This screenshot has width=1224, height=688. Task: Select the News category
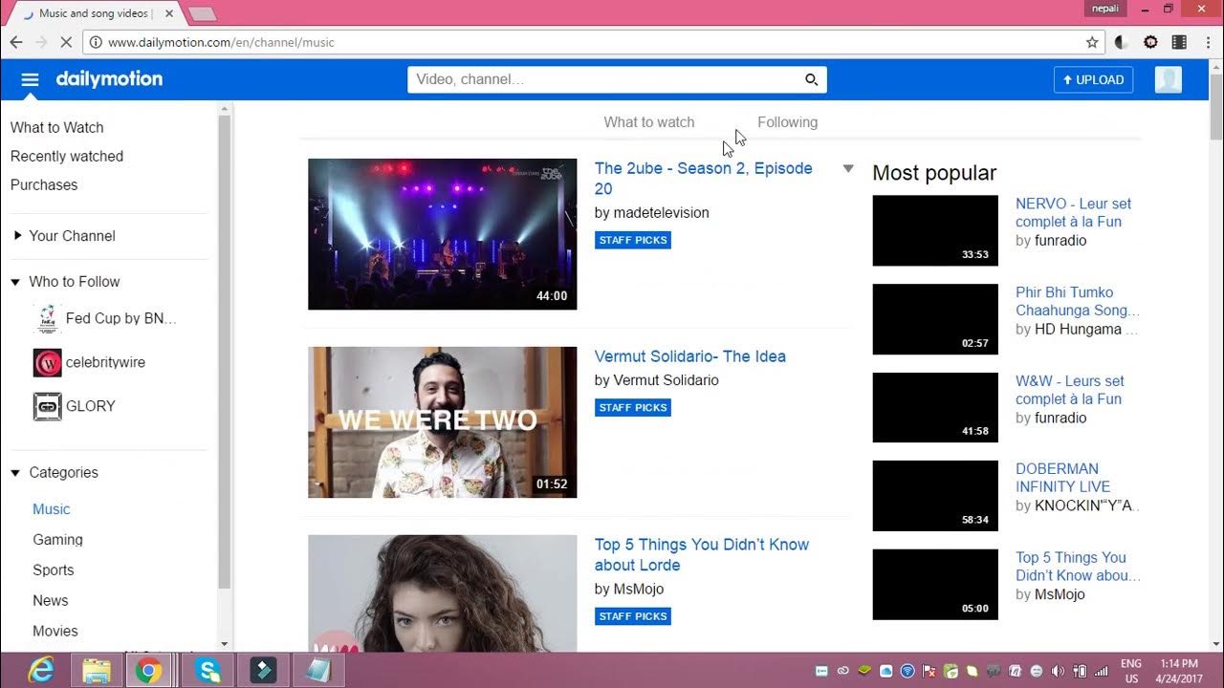point(50,601)
